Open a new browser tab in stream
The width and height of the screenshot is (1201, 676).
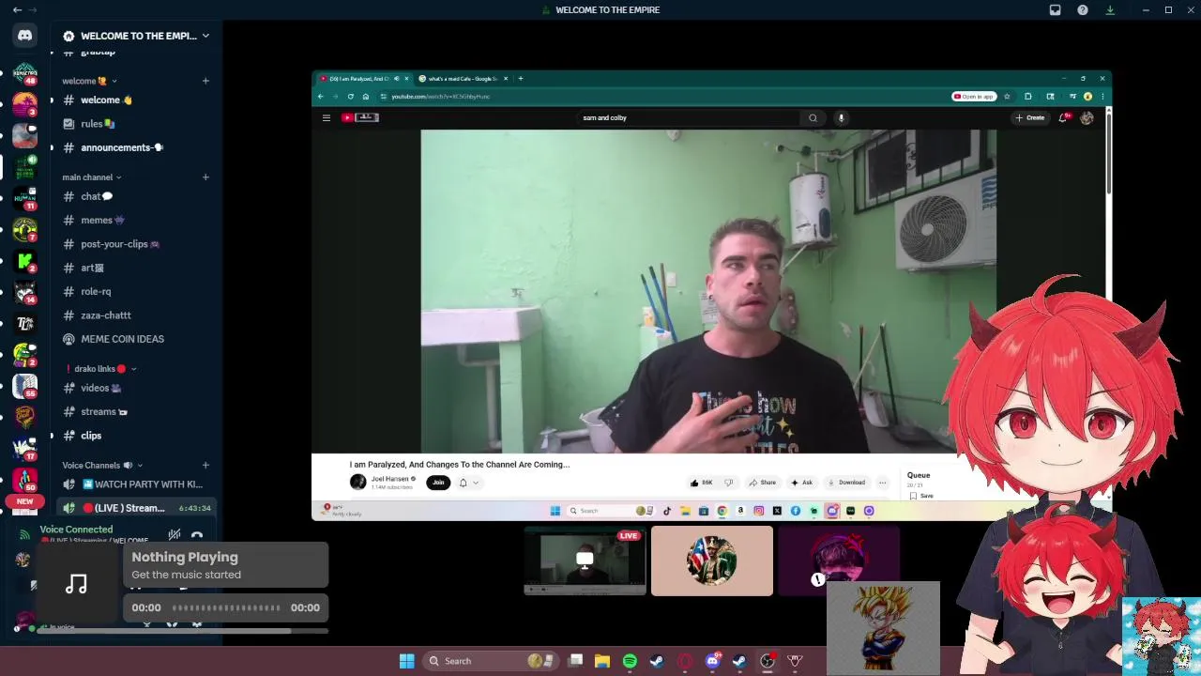(x=521, y=79)
